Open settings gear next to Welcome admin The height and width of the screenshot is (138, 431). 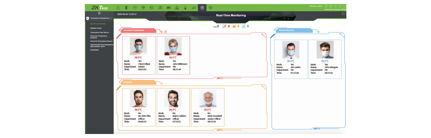pos(326,6)
